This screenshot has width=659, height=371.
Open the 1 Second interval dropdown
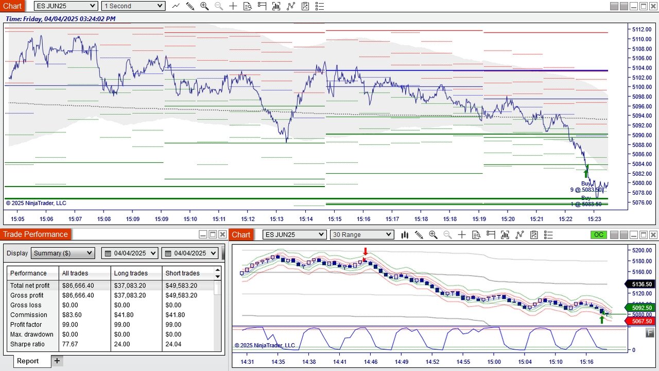133,6
